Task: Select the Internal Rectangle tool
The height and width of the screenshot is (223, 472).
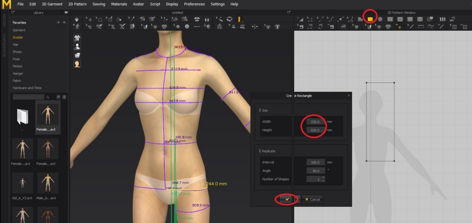Action: (400, 19)
